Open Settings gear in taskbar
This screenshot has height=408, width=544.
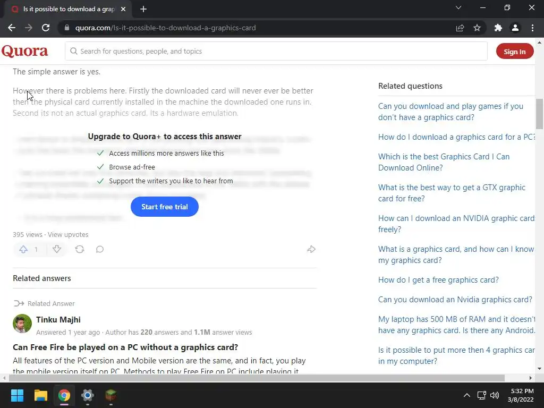point(88,395)
